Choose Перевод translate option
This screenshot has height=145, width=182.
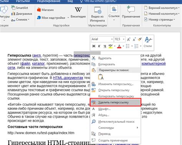click(x=116, y=134)
